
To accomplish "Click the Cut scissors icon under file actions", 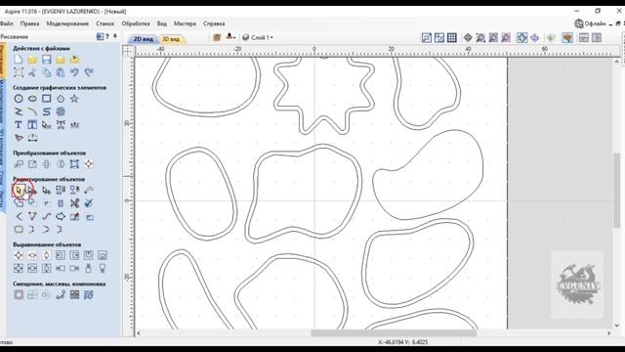I will pyautogui.click(x=32, y=72).
